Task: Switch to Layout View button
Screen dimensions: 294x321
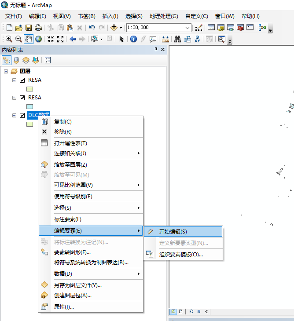Action: (180, 311)
